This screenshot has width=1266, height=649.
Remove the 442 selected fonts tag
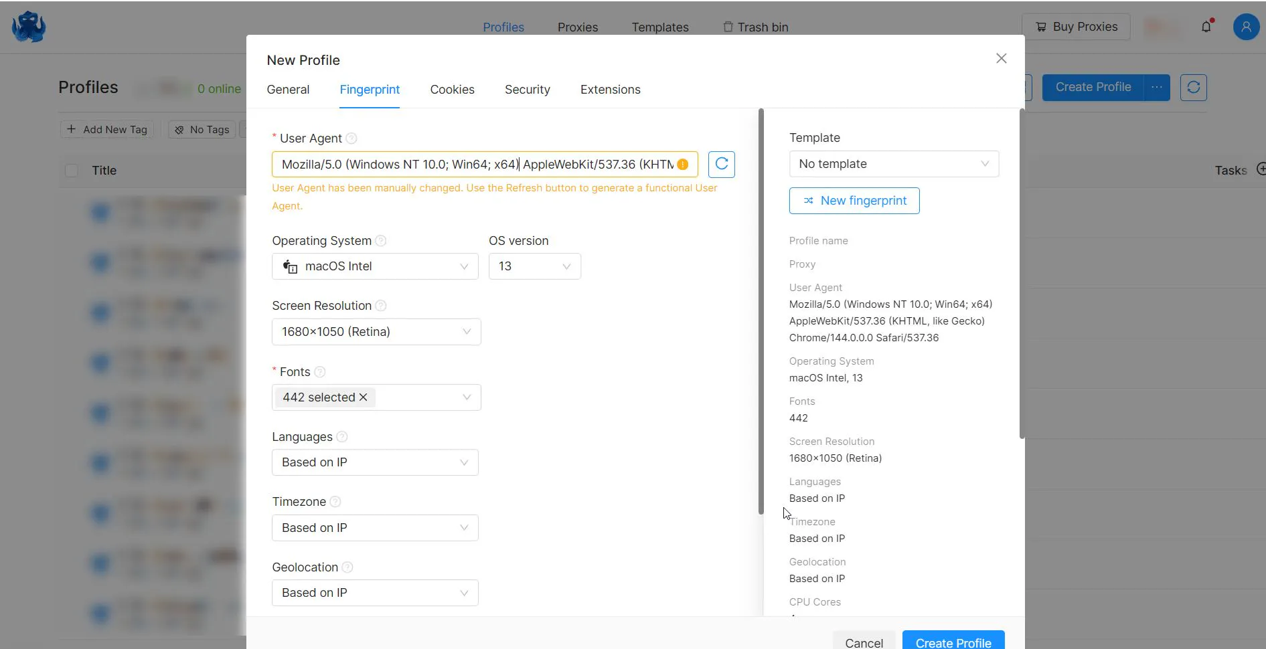coord(364,397)
